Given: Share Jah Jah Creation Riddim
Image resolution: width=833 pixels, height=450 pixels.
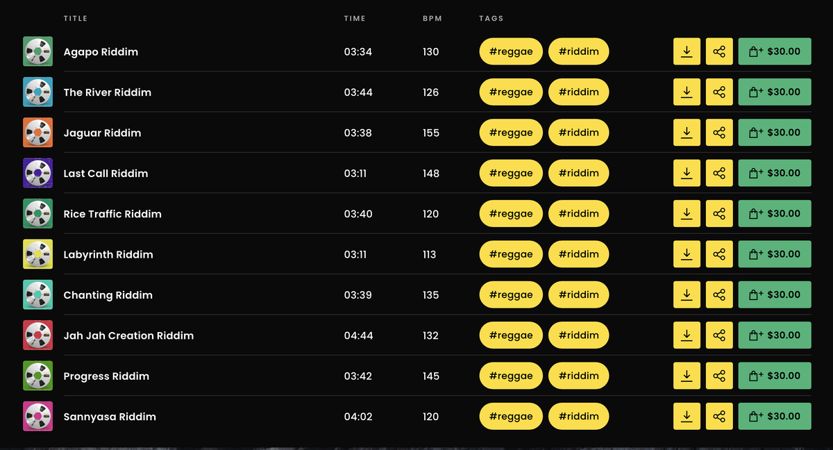Looking at the screenshot, I should tap(719, 335).
